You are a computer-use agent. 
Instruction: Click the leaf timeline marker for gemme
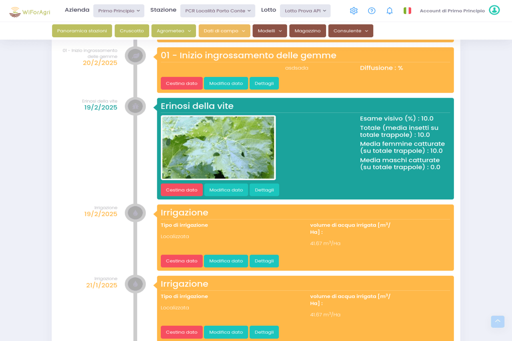(135, 56)
